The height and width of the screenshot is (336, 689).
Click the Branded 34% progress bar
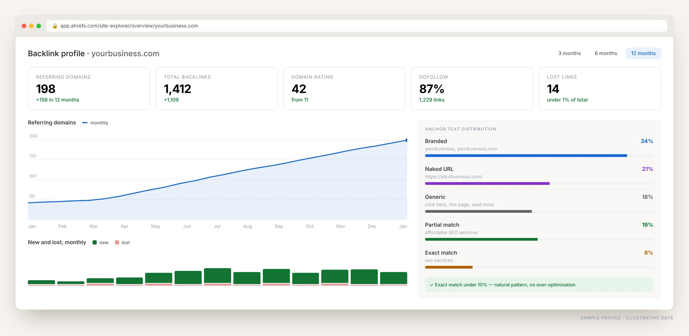pos(539,156)
